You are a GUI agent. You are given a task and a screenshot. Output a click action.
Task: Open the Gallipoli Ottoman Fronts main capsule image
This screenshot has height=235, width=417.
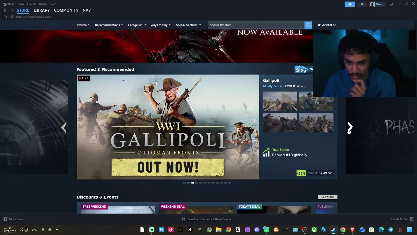(168, 127)
